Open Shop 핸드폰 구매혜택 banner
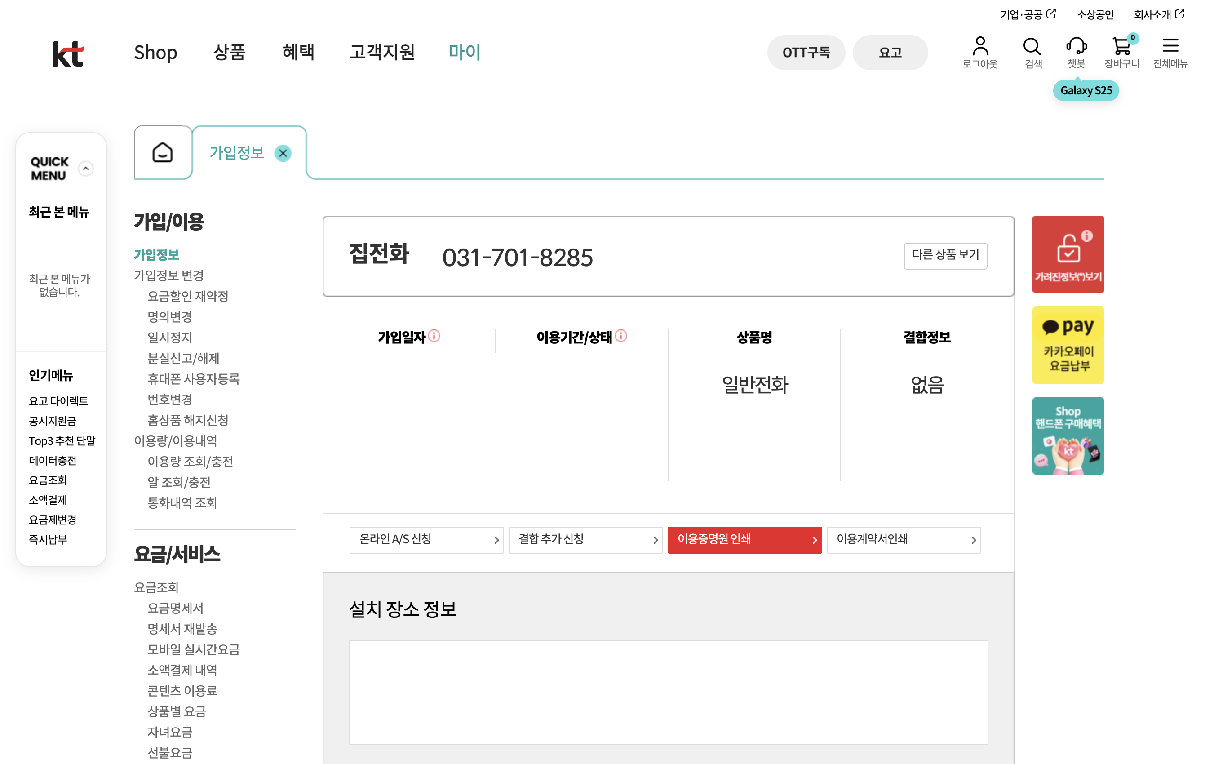Image resolution: width=1214 pixels, height=764 pixels. (1068, 436)
